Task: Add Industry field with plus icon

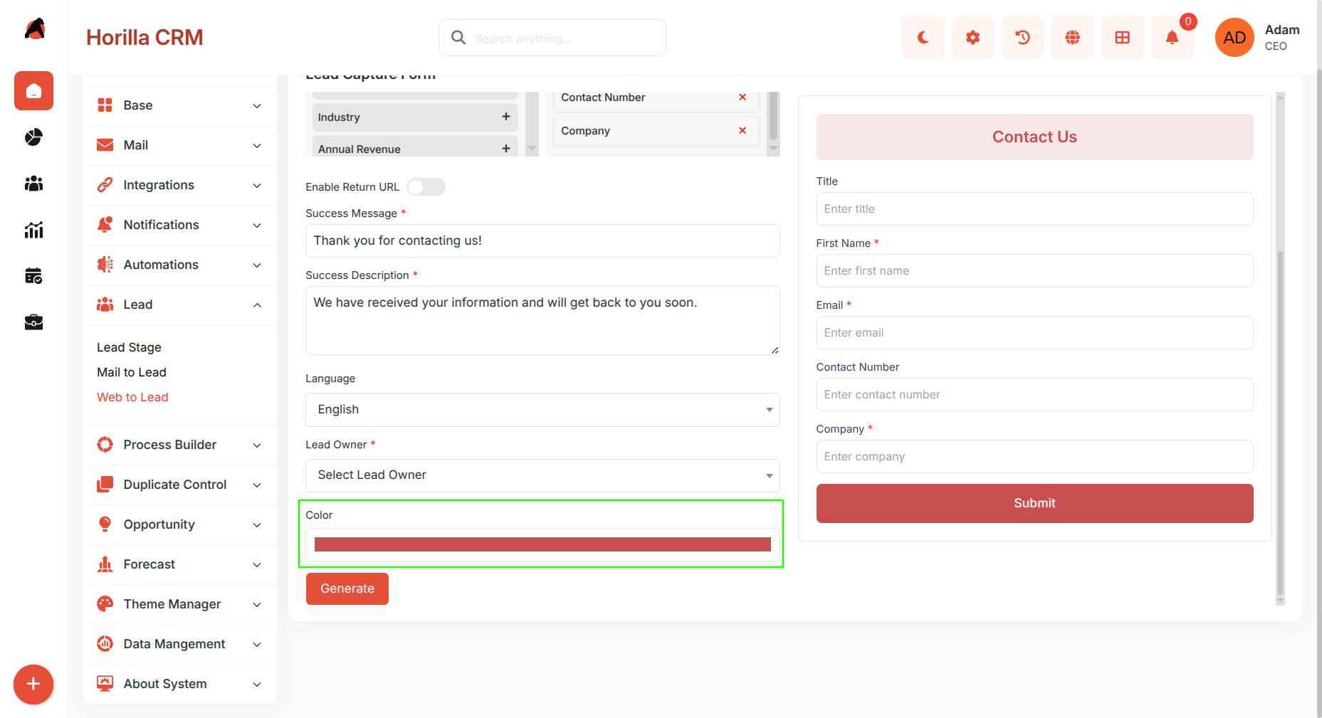Action: (x=505, y=117)
